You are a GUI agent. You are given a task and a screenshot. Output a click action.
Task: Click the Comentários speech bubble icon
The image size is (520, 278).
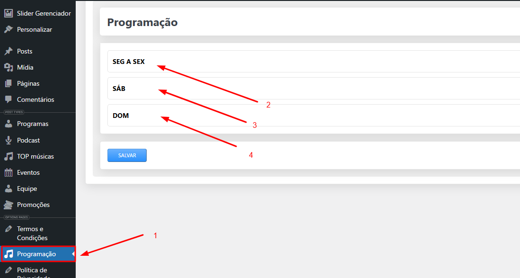pos(9,99)
